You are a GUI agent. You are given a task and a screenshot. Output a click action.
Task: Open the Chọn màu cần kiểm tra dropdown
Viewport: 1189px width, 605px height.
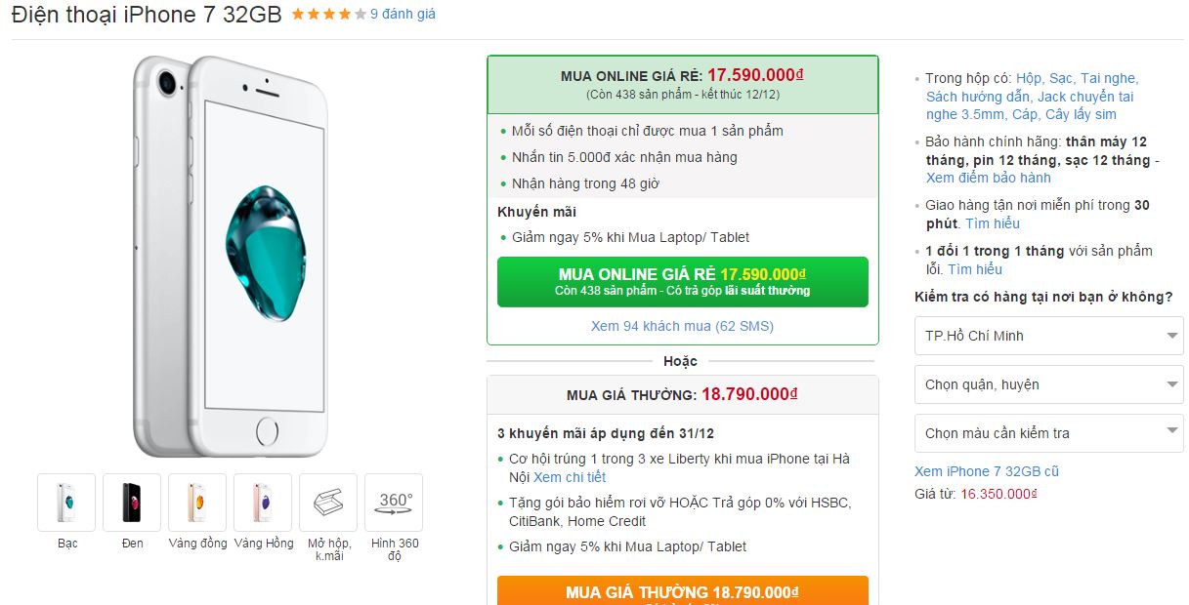pyautogui.click(x=1048, y=432)
